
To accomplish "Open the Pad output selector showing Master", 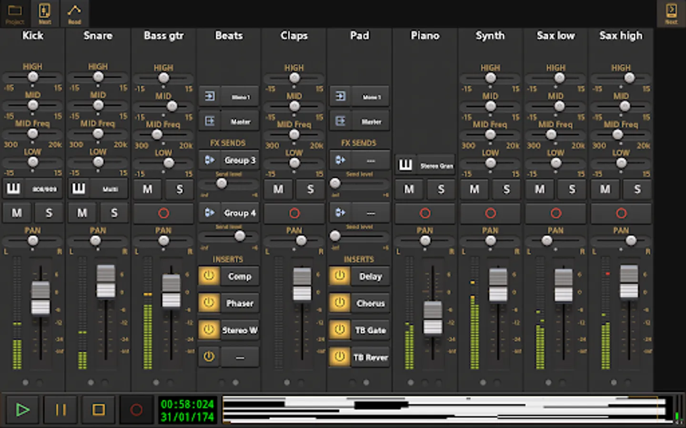I will pyautogui.click(x=371, y=121).
